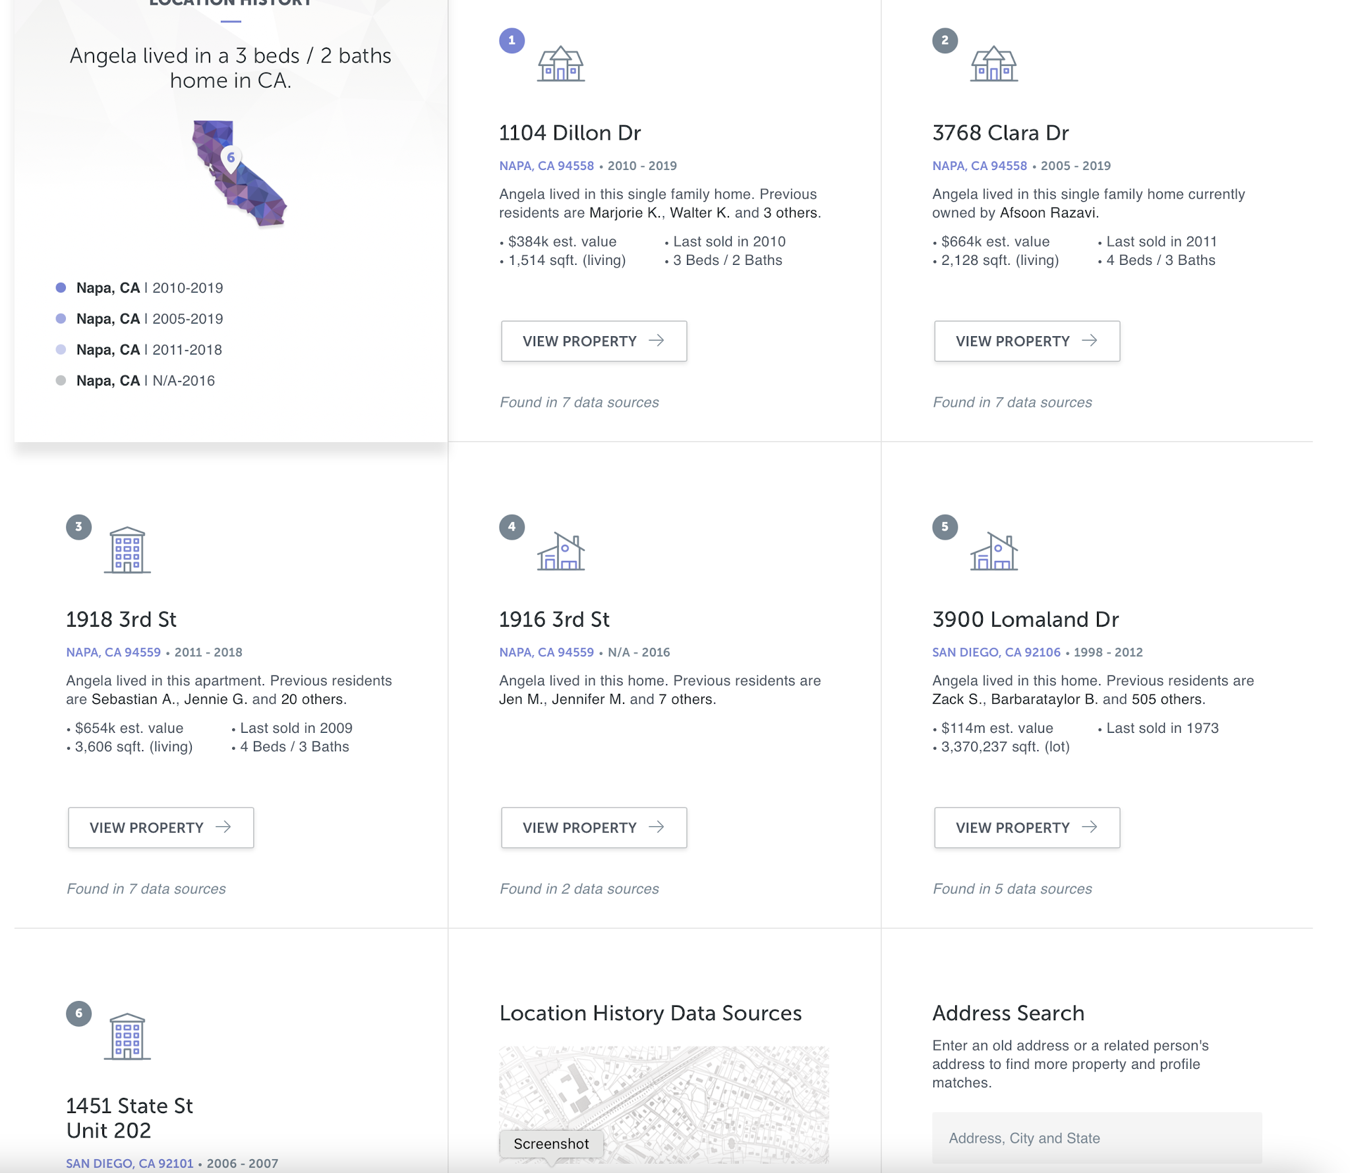Click the Napa, CA 94559 link under 1918 3rd St
1350x1173 pixels.
113,652
